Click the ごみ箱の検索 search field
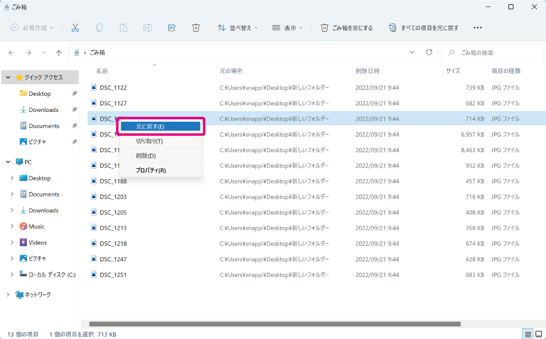Screen dimensions: 546x339 [x=492, y=53]
